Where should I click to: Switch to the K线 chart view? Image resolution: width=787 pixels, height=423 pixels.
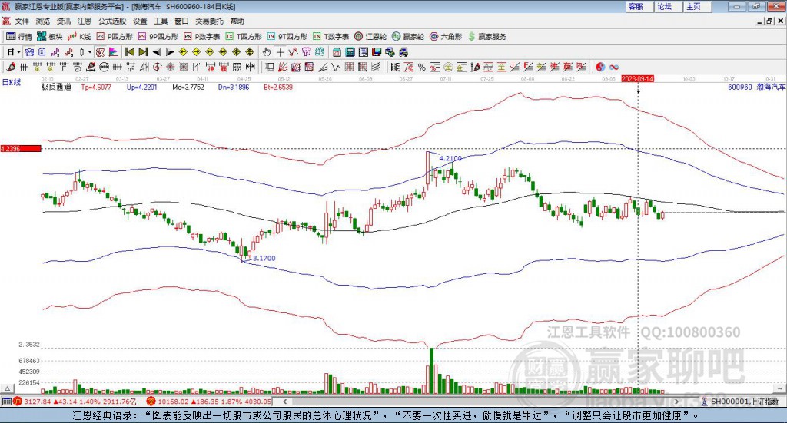(79, 37)
